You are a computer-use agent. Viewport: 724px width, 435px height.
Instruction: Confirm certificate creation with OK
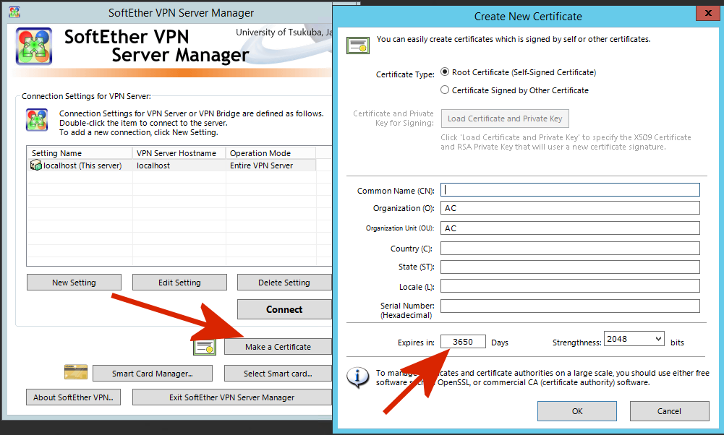(576, 410)
